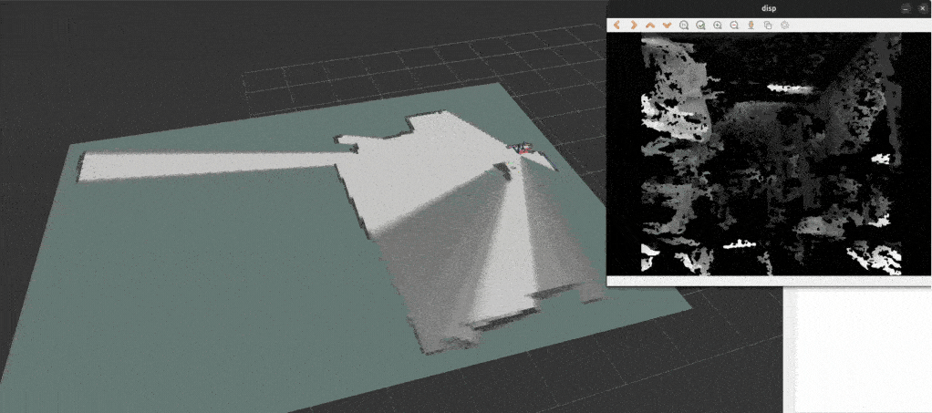Viewport: 932px width, 413px height.
Task: Zoom to original 1:1 size
Action: point(684,25)
